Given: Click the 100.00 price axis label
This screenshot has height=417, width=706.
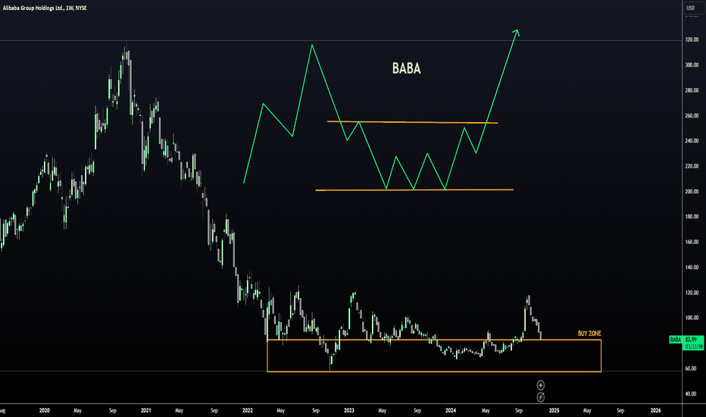Looking at the screenshot, I should coord(692,318).
